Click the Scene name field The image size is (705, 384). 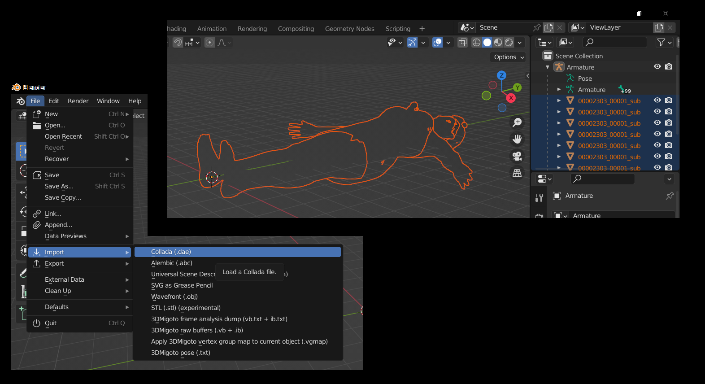pos(503,27)
